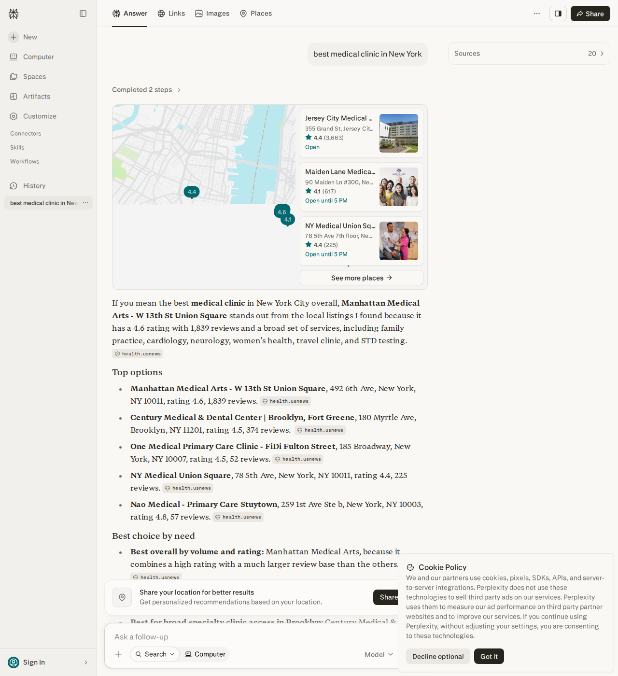The width and height of the screenshot is (618, 676).
Task: Click See more places button
Action: 362,278
